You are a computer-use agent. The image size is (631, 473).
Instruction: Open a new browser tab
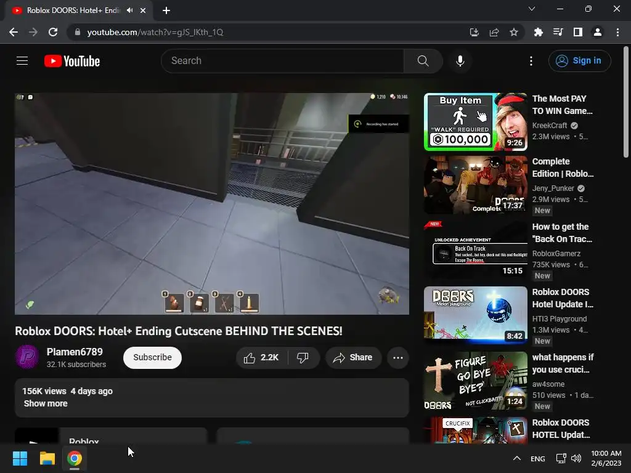tap(166, 10)
